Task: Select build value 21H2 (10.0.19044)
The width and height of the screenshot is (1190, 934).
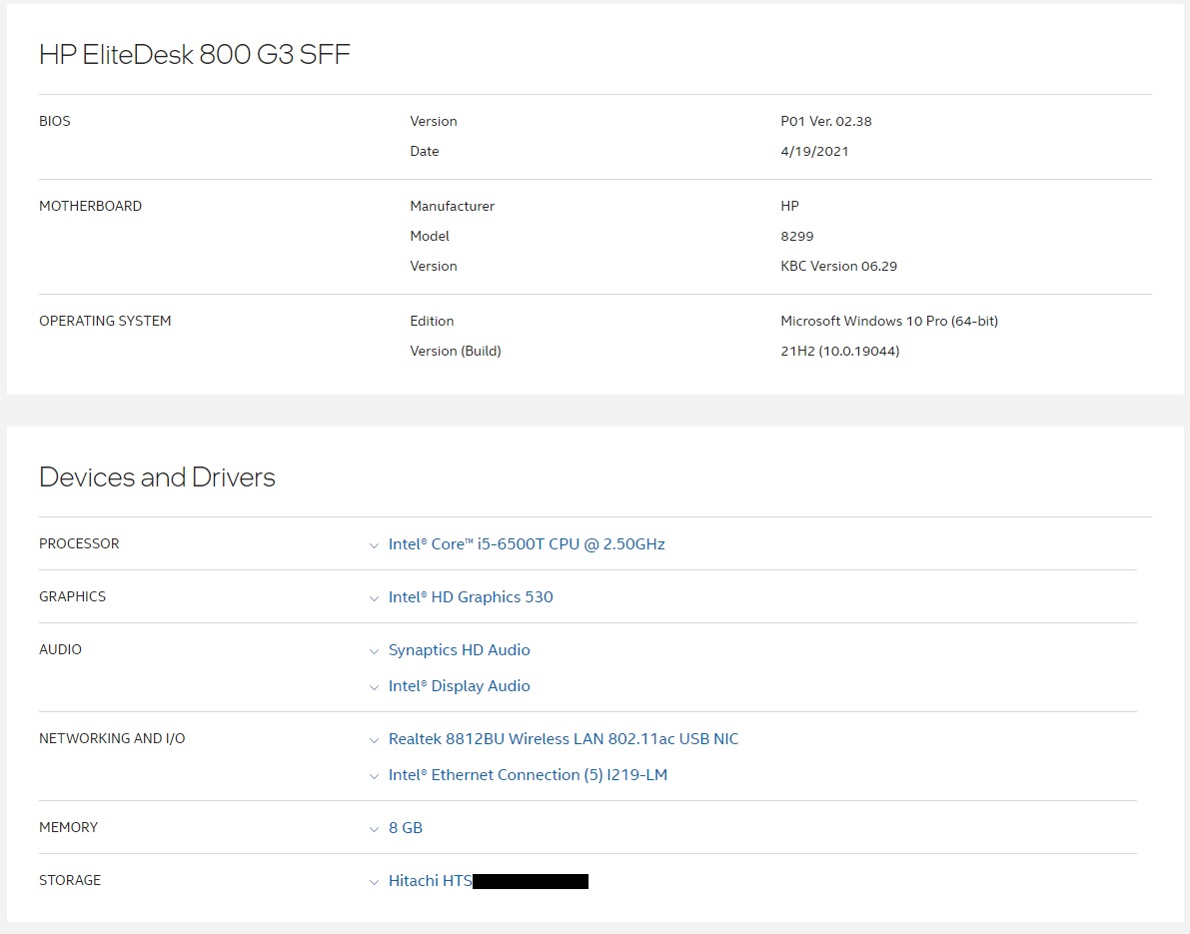Action: pyautogui.click(x=839, y=352)
